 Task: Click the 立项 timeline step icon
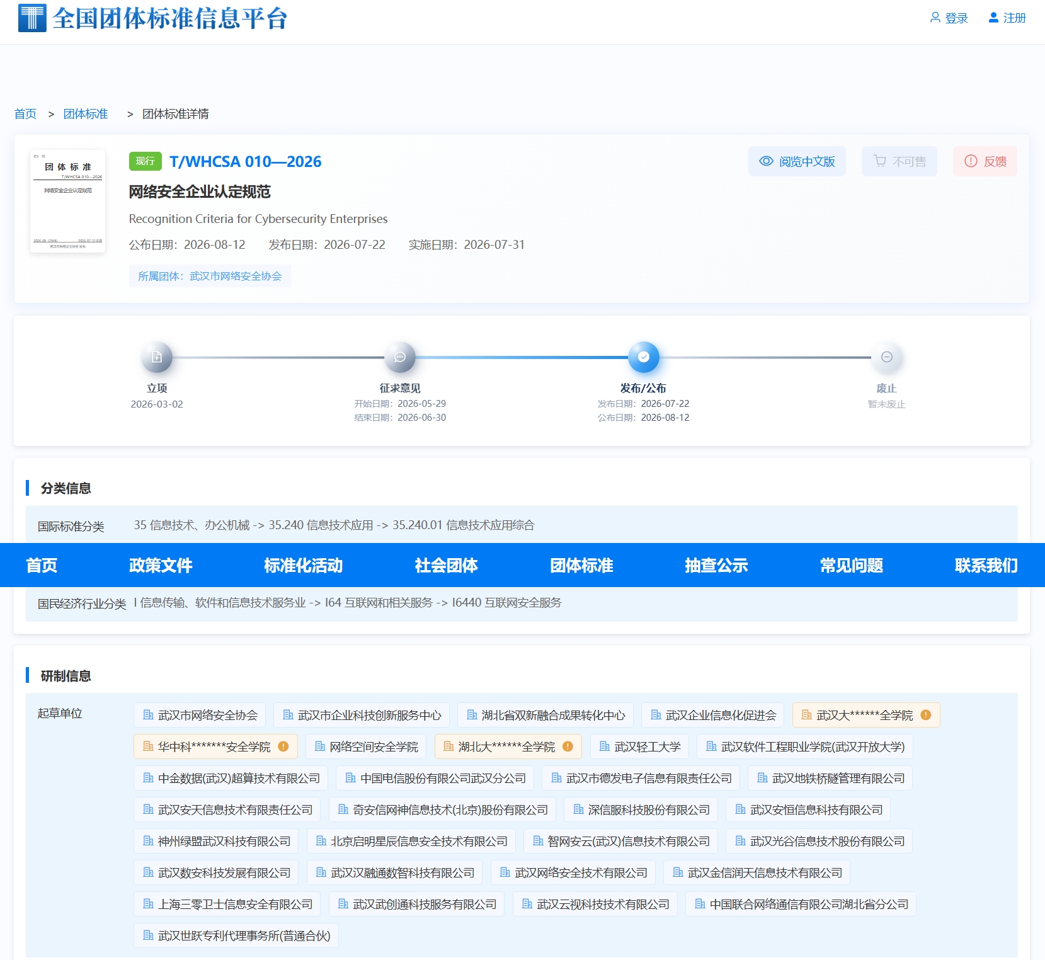(x=157, y=357)
